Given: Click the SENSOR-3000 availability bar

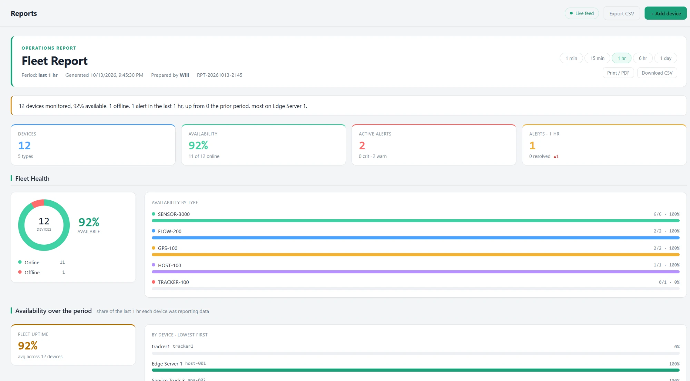Looking at the screenshot, I should tap(415, 221).
